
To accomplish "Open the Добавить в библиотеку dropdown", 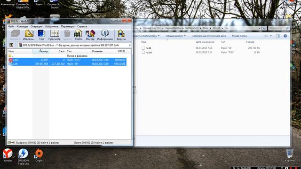I will [146, 36].
